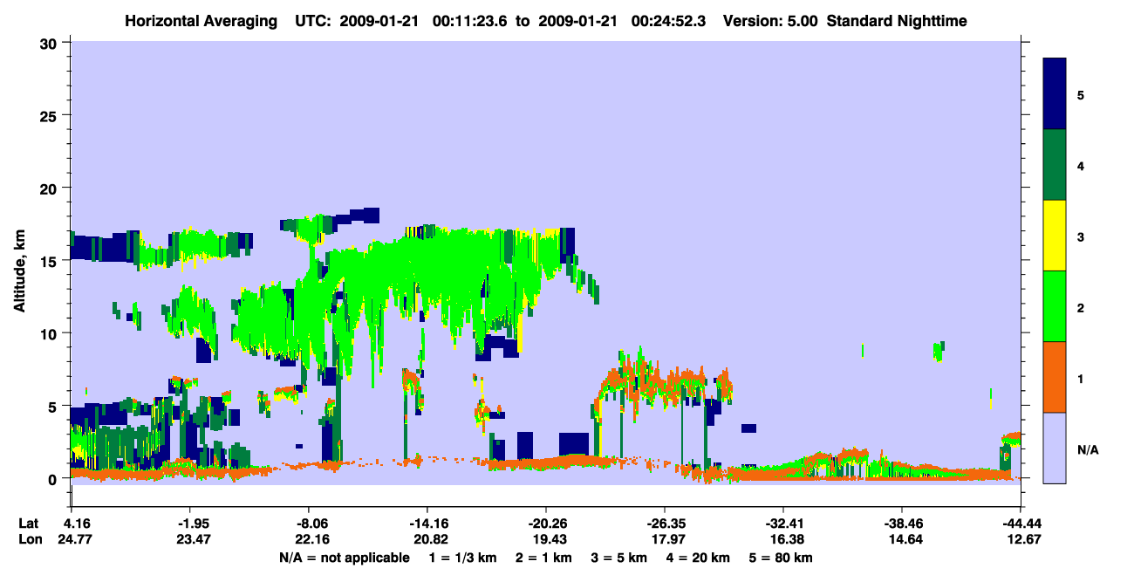This screenshot has height=582, width=1134.
Task: Click the colorbar label '2'
Action: pos(1081,307)
